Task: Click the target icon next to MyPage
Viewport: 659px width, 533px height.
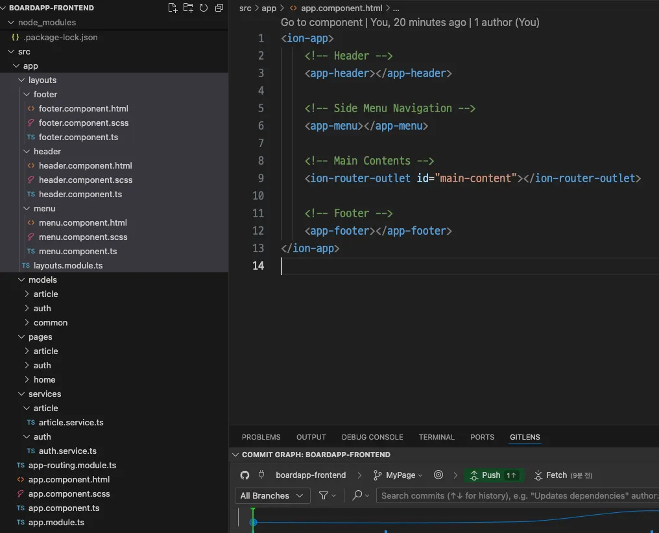Action: click(x=438, y=475)
